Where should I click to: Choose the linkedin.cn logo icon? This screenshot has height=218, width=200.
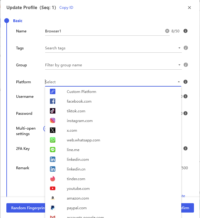click(x=53, y=169)
